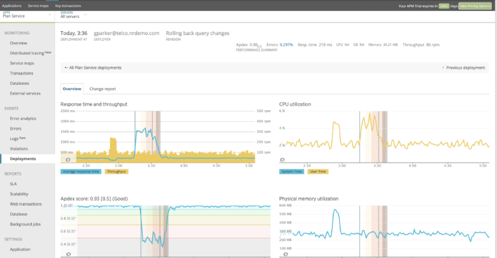
Task: Go back to All Plan Service deployments
Action: 93,67
